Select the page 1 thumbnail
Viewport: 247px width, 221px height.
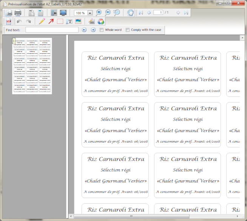[32, 66]
